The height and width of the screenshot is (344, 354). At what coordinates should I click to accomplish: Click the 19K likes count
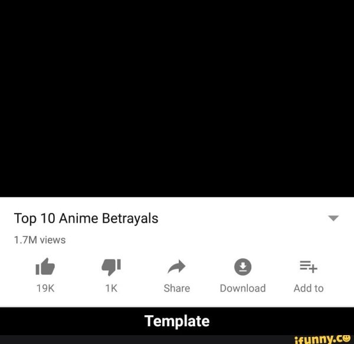(x=45, y=289)
